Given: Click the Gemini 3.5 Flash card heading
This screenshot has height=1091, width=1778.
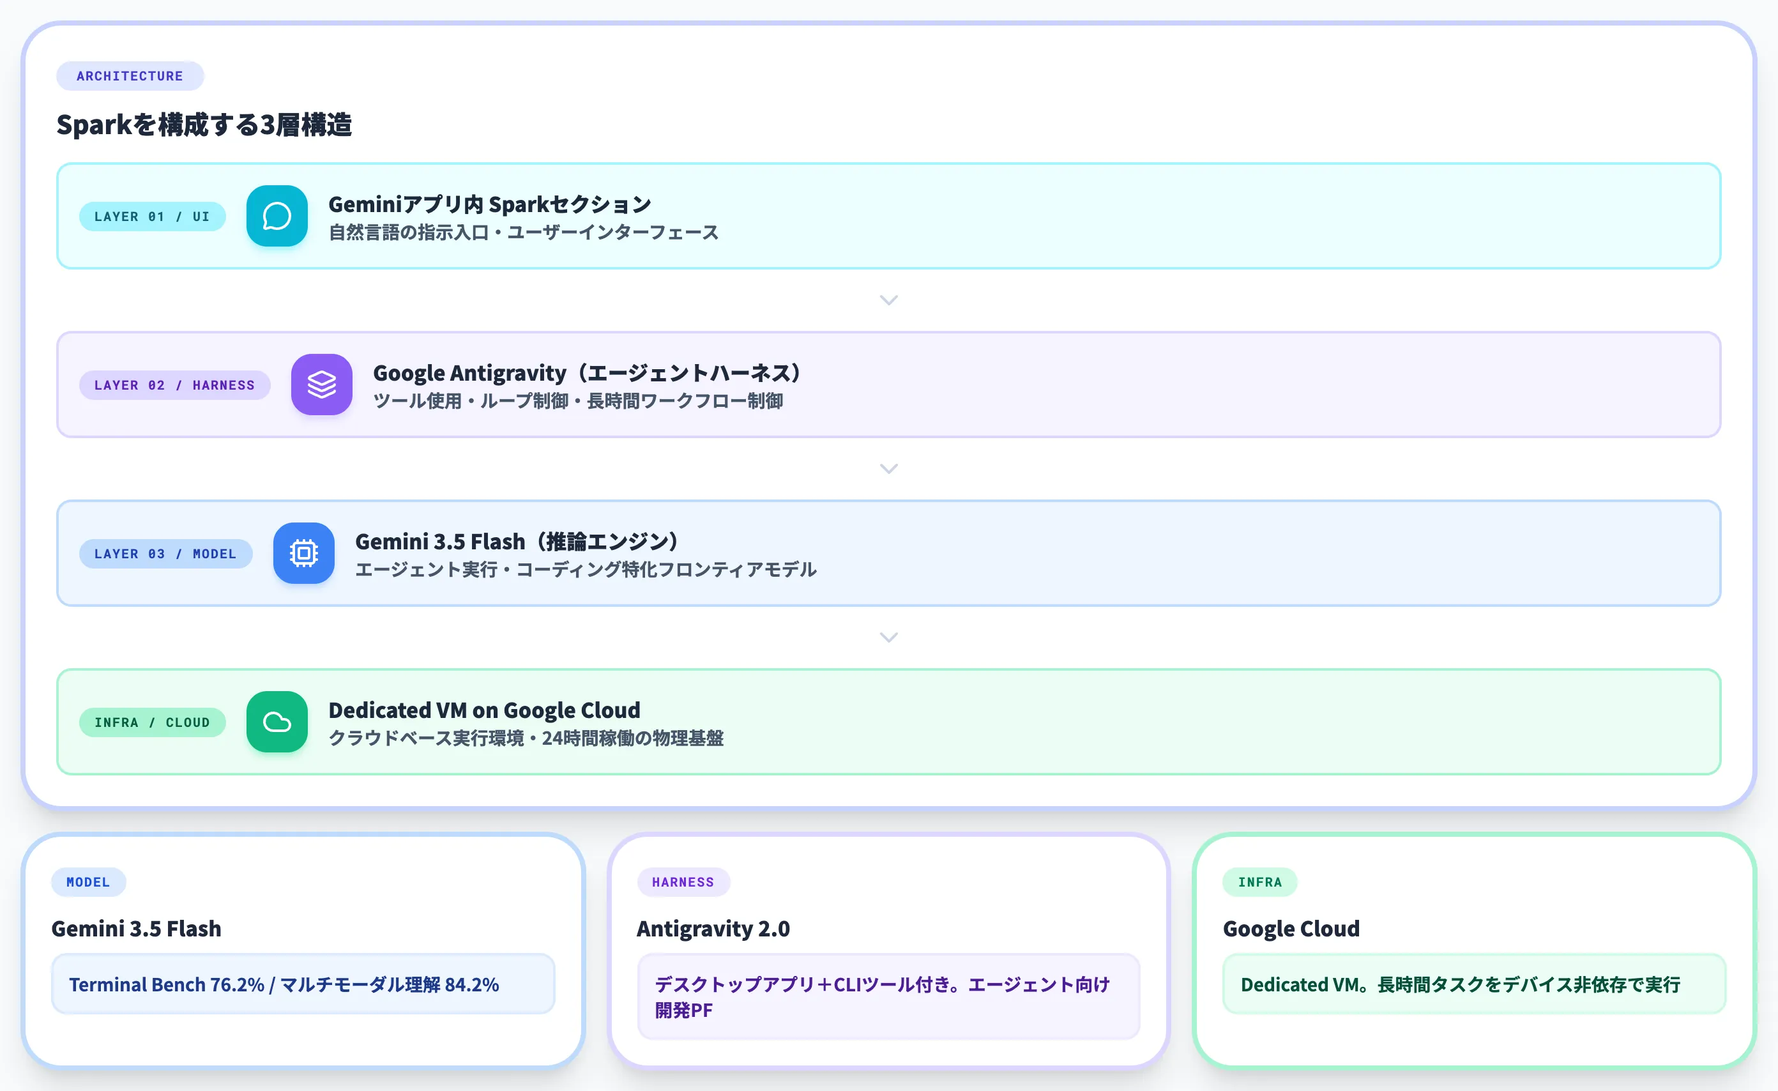Looking at the screenshot, I should [x=137, y=929].
